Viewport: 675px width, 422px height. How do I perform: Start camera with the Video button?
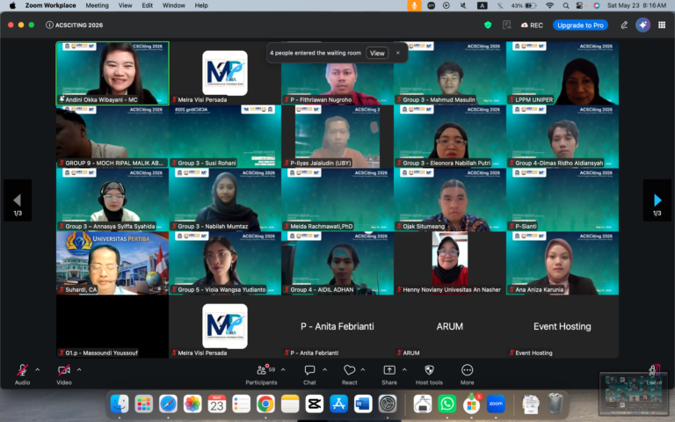point(64,374)
